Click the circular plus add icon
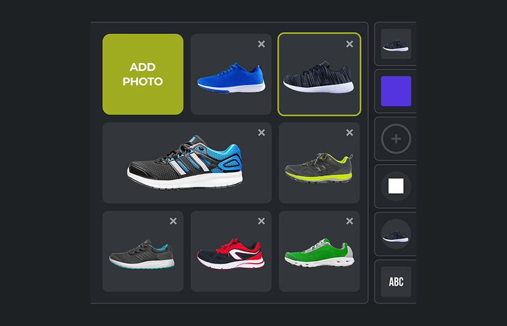The width and height of the screenshot is (507, 326). point(396,139)
